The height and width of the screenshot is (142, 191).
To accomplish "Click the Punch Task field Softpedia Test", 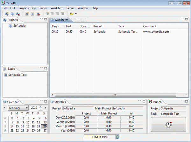I will pyautogui.click(x=173, y=114).
